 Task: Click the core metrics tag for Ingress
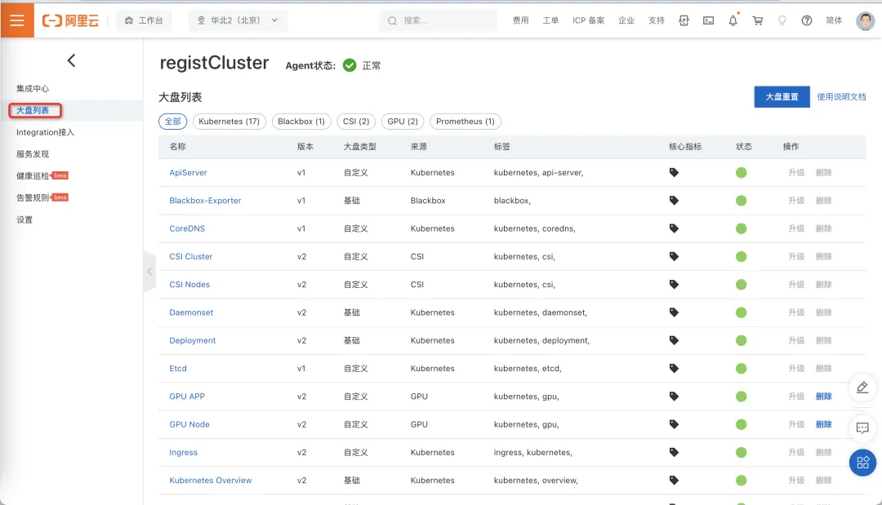(x=674, y=452)
